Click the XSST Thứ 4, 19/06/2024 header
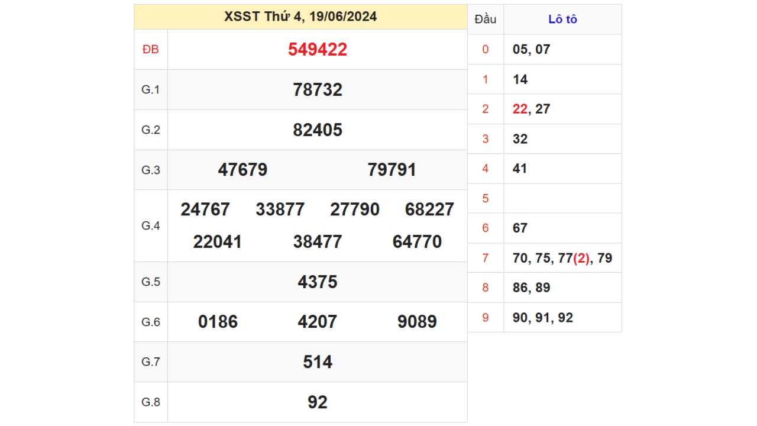Image resolution: width=757 pixels, height=426 pixels. pyautogui.click(x=300, y=17)
